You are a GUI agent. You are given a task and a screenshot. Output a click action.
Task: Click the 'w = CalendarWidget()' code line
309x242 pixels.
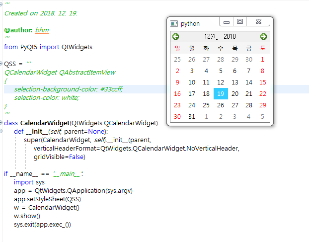click(x=47, y=208)
